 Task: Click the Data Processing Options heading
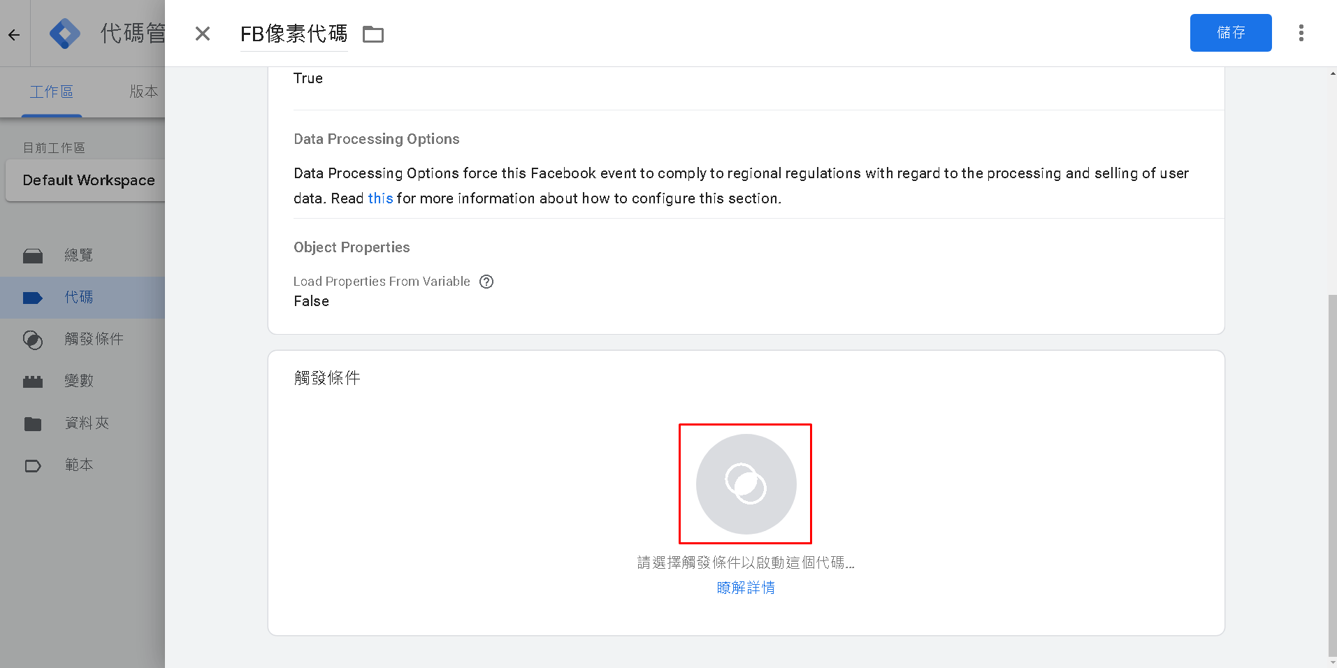tap(377, 139)
